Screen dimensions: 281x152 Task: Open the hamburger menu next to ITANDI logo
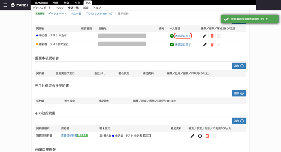(x=5, y=5)
